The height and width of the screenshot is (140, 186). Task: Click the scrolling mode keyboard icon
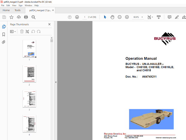(159, 17)
